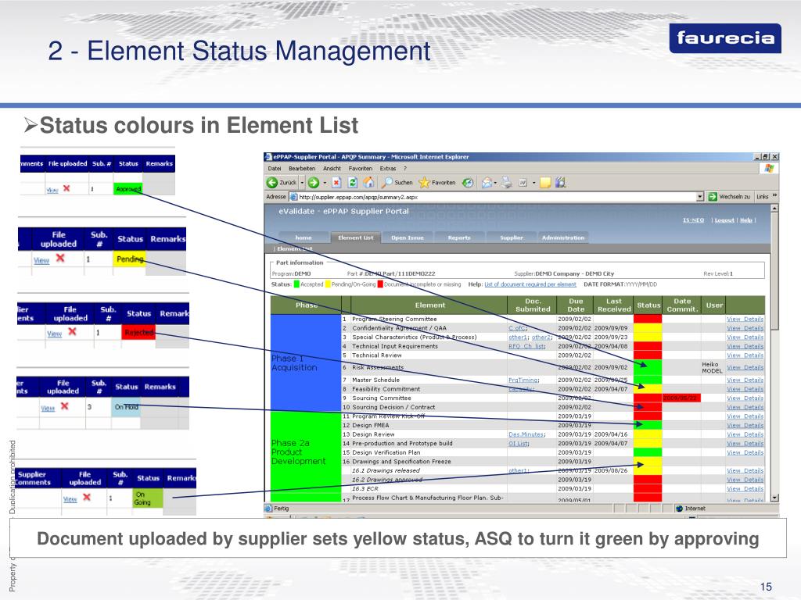
Task: Click red X beside On Hold status row
Action: 64,406
